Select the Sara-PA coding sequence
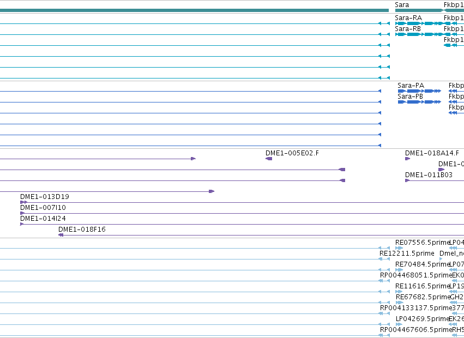Image resolution: width=464 pixels, height=338 pixels. 419,91
